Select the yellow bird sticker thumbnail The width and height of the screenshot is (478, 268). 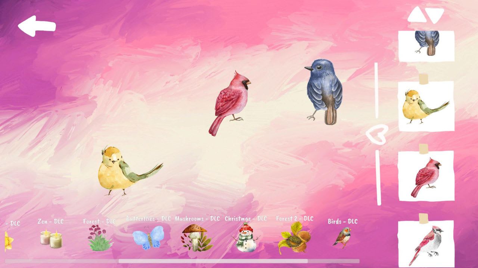click(x=426, y=106)
